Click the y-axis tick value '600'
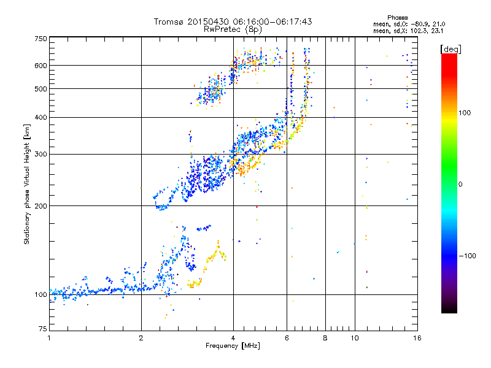Viewport: 491px width, 368px height. click(41, 66)
